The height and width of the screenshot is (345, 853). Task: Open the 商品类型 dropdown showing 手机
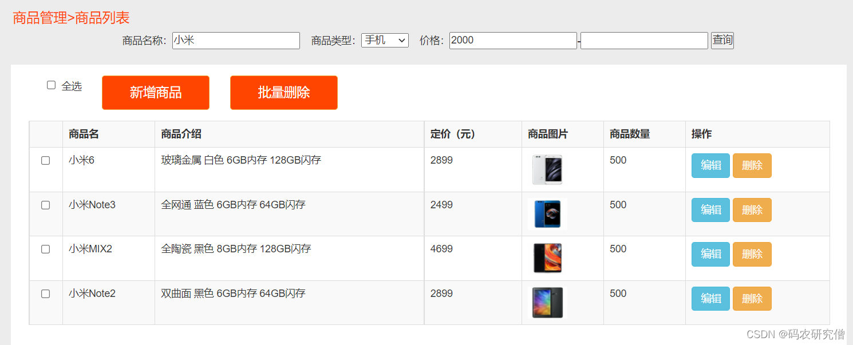pyautogui.click(x=385, y=40)
